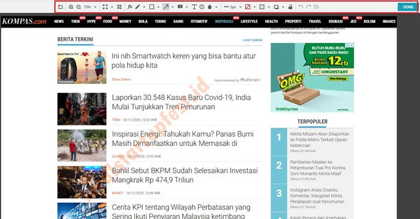Open popular story Pemberian Masker ke Petamburan
The height and width of the screenshot is (219, 420).
coord(318,167)
